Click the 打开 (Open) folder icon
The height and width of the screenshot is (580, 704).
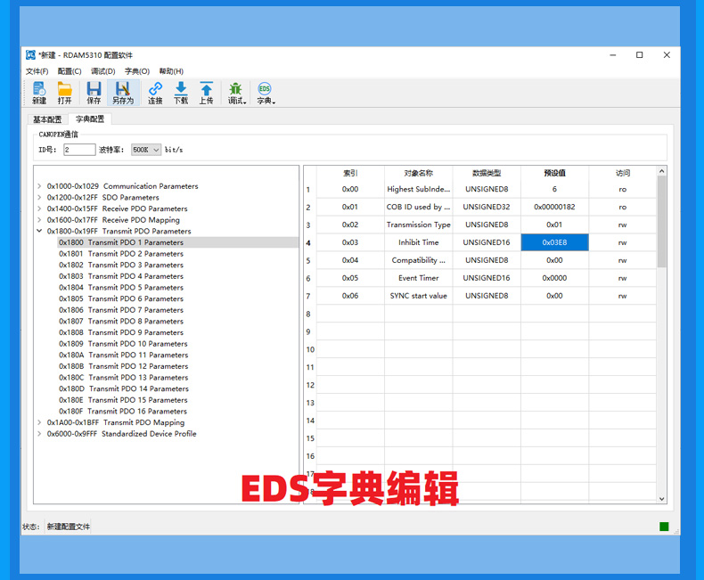click(x=64, y=93)
